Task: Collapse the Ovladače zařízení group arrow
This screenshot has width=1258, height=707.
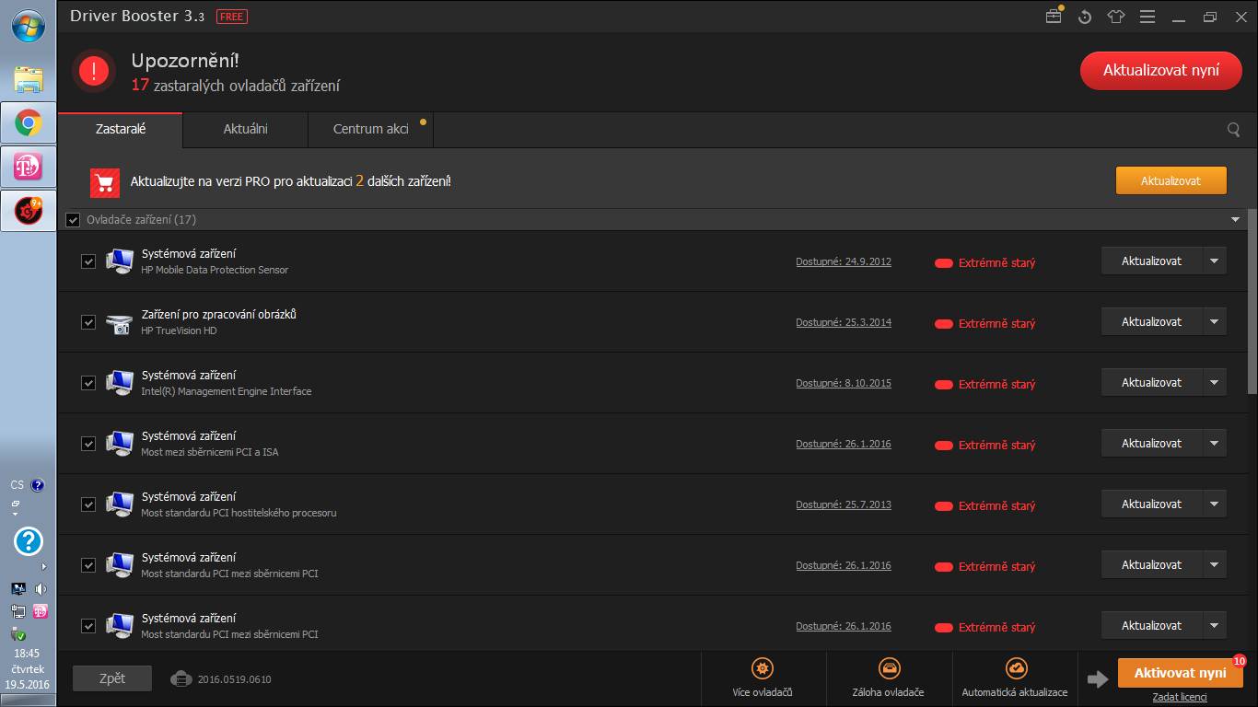Action: click(x=1235, y=220)
